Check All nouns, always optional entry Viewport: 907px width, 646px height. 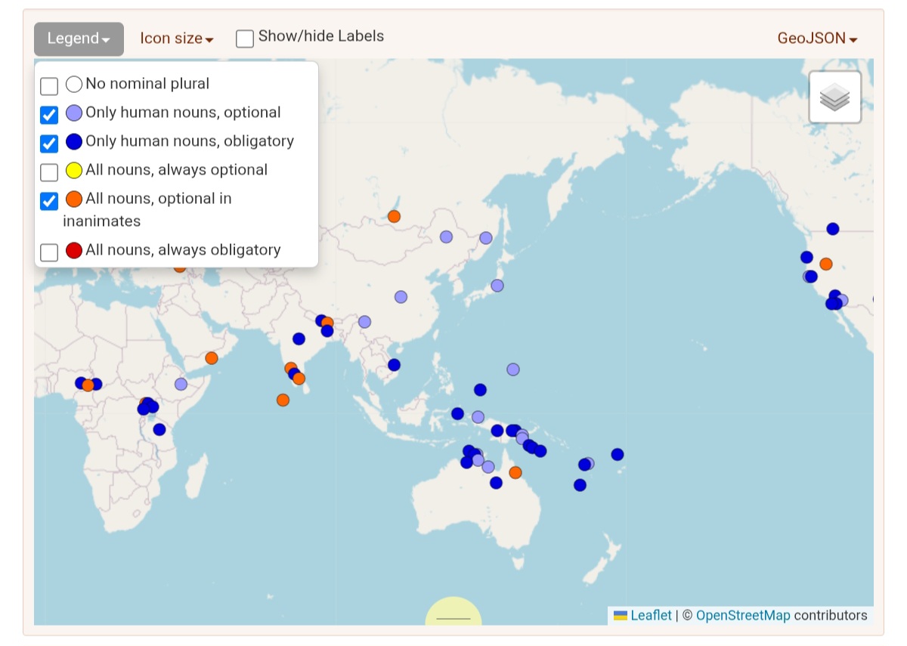tap(49, 172)
